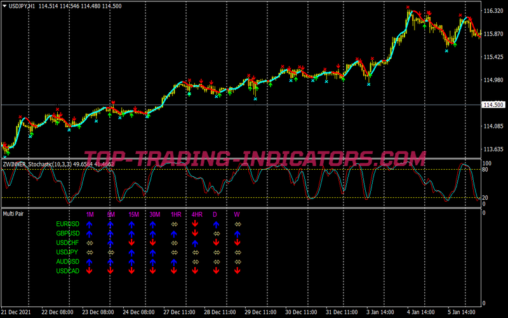
Task: Click the EURUSD 1HR sideways arrow
Action: (x=174, y=225)
